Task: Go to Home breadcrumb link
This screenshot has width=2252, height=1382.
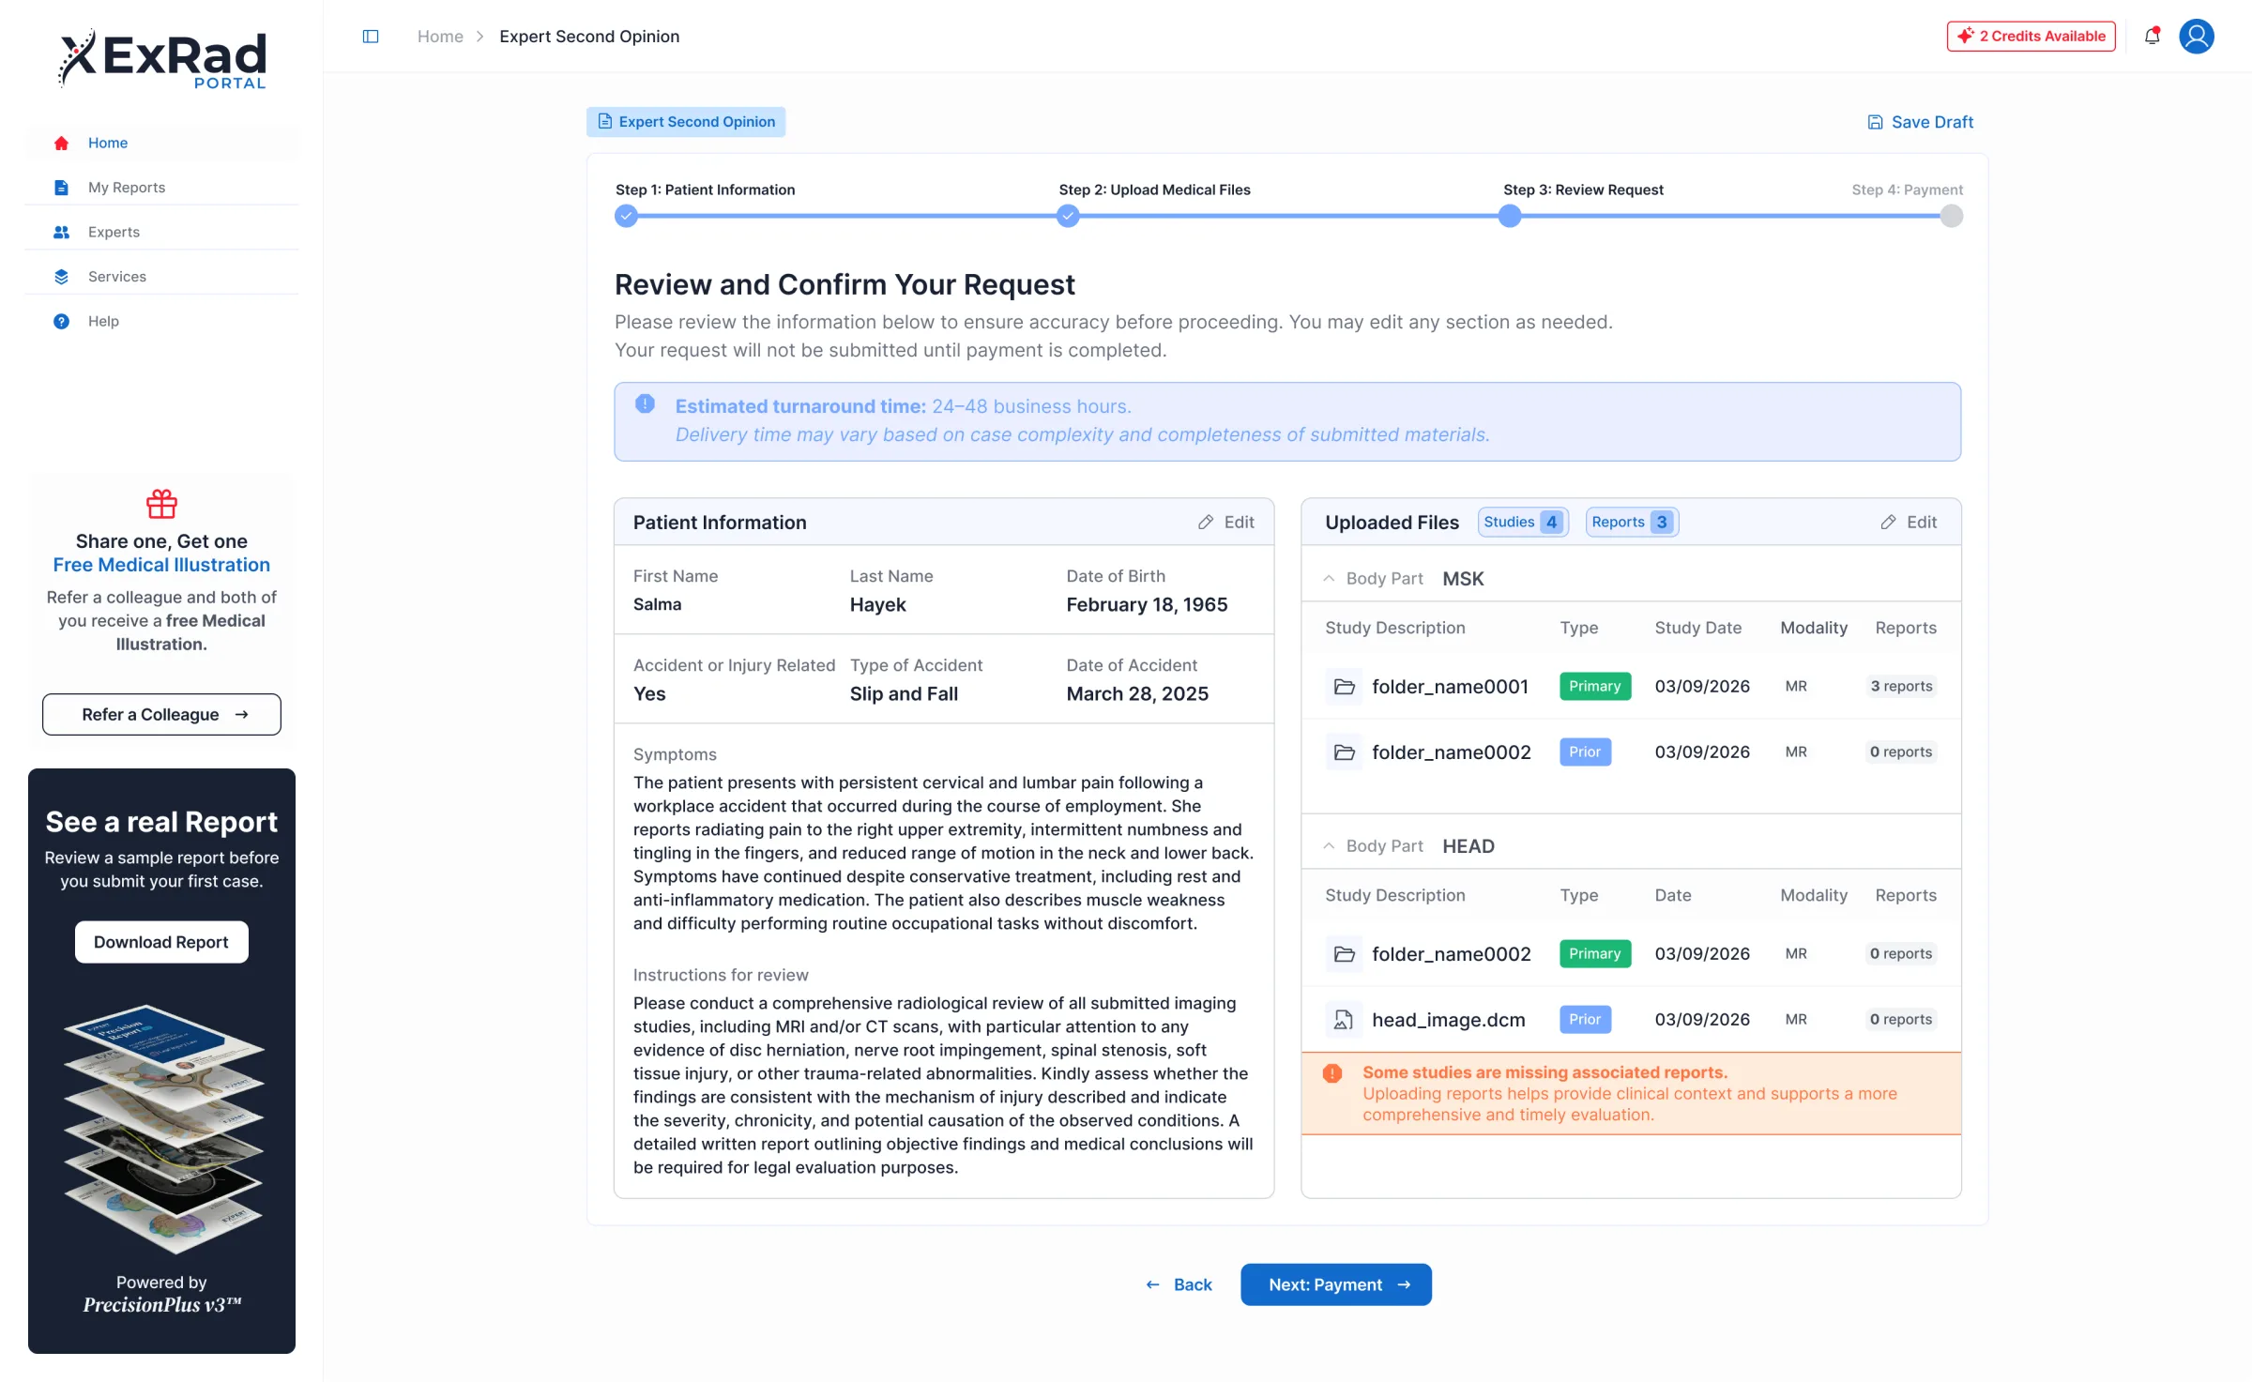Action: pos(440,37)
